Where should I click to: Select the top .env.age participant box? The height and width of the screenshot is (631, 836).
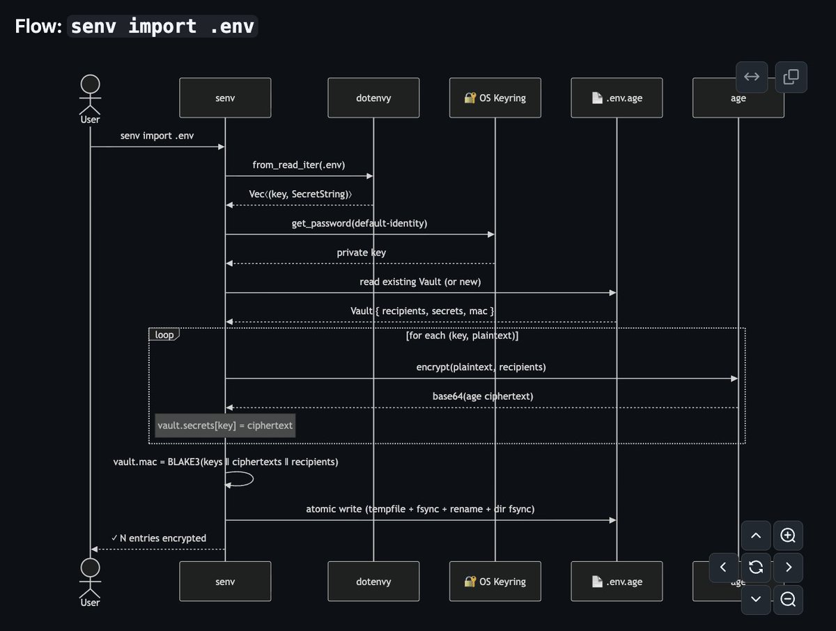pos(617,98)
